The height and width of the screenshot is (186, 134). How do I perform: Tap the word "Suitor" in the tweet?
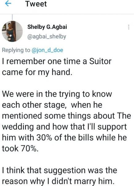(100, 61)
